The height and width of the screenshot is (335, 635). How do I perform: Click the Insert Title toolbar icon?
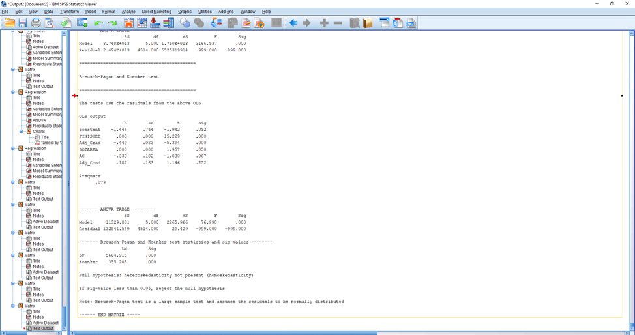tap(398, 23)
